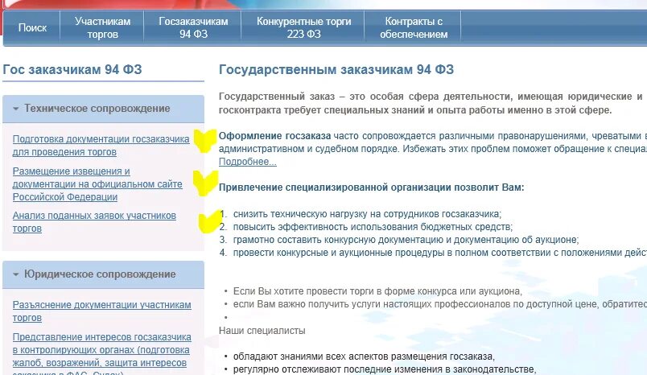647x375 pixels.
Task: Open link Подготовка документации госзаказчика для проведения торгов
Action: tap(101, 145)
